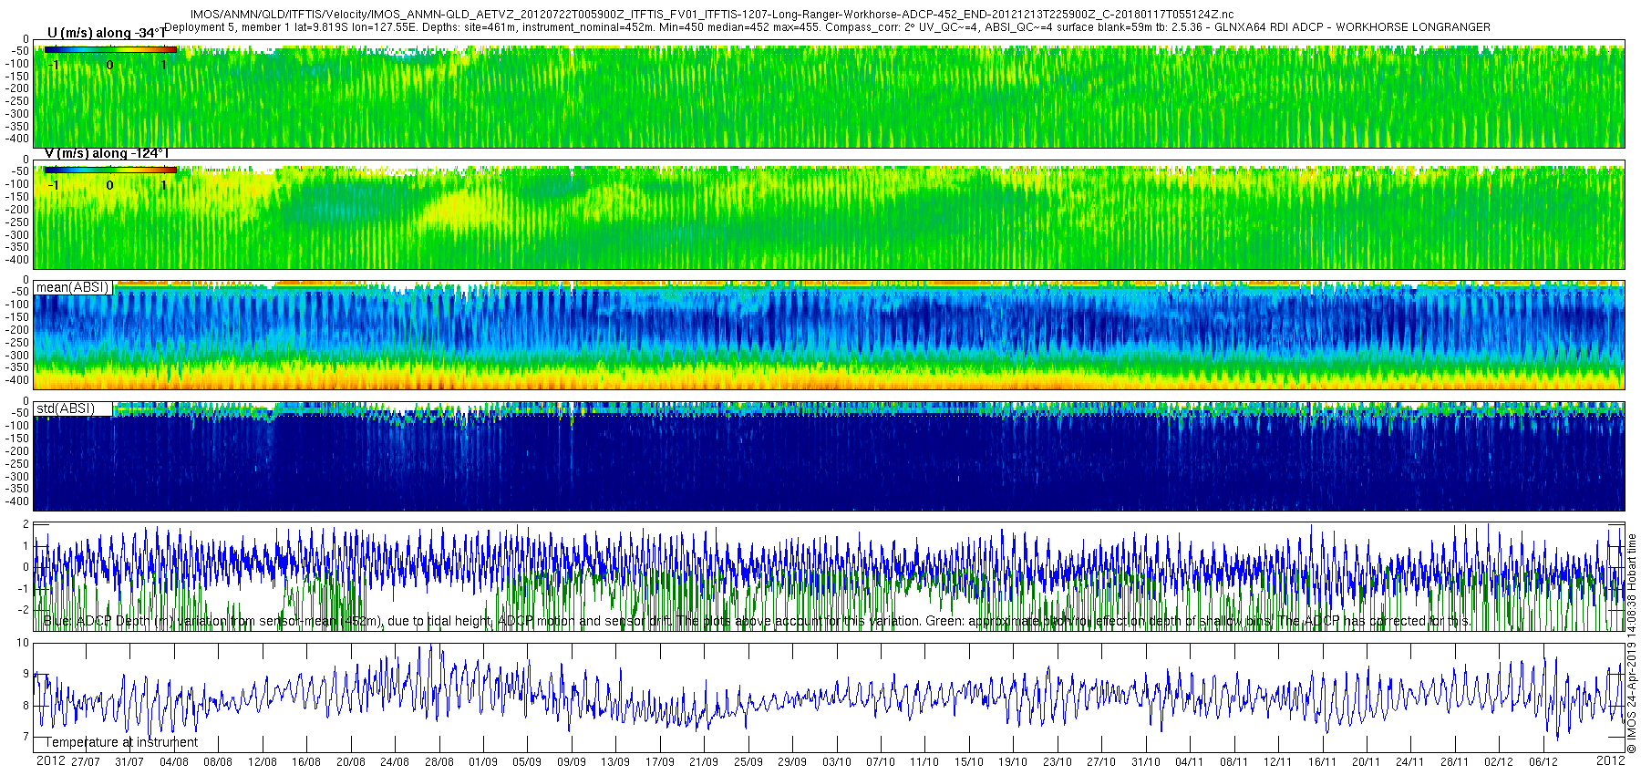This screenshot has width=1641, height=775.
Task: Click the '02/12' date tick label
Action: point(1499,762)
